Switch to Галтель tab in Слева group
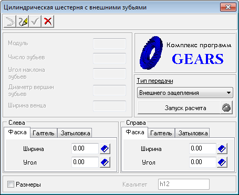Screen dimensions: 239x195 (x=44, y=133)
